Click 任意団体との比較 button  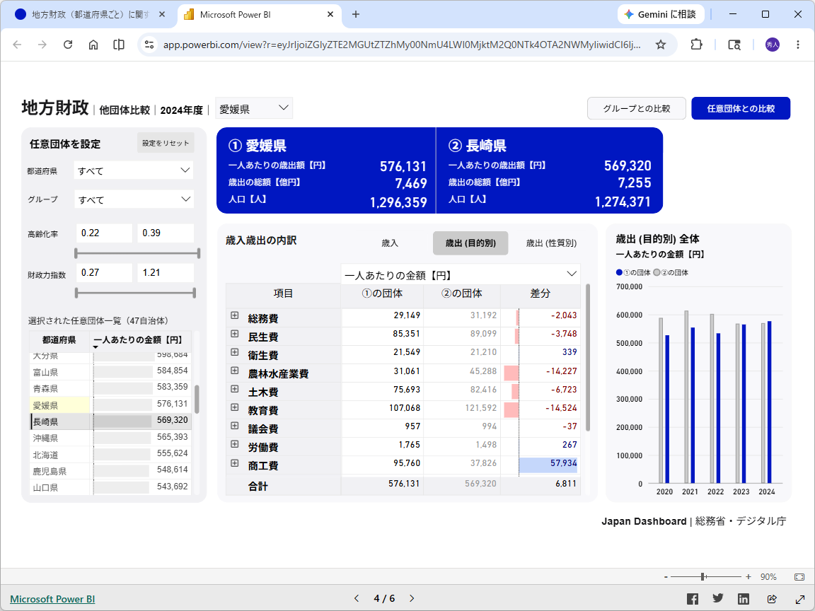point(741,108)
